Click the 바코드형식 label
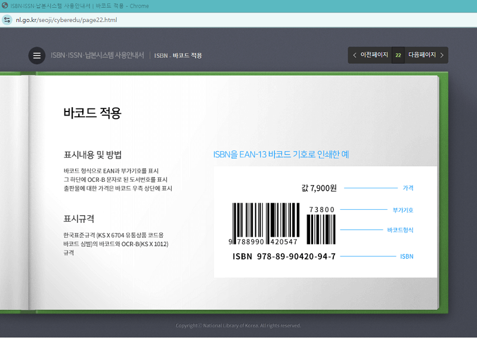 400,230
